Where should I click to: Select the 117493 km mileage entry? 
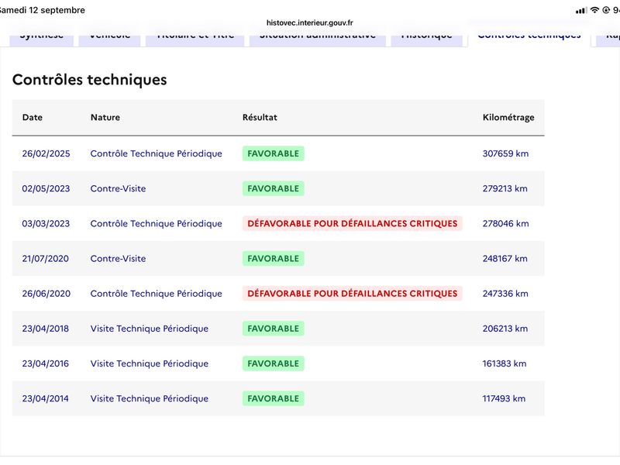pyautogui.click(x=505, y=398)
